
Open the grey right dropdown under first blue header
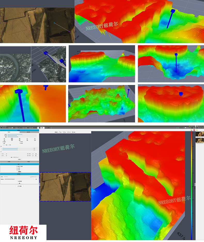(29, 132)
